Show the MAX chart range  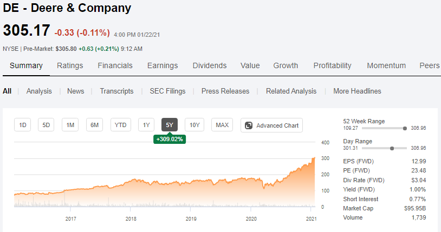click(222, 125)
